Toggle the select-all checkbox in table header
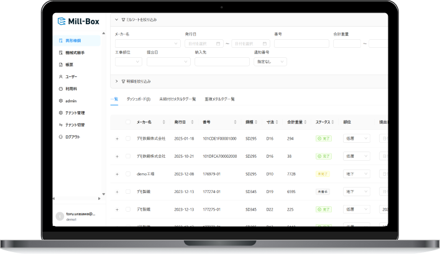440x254 pixels. 128,122
